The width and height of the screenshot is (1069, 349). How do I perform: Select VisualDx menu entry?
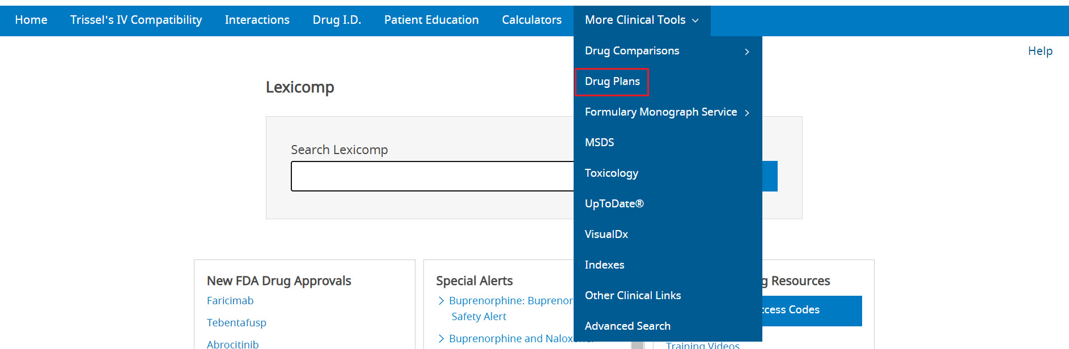606,235
